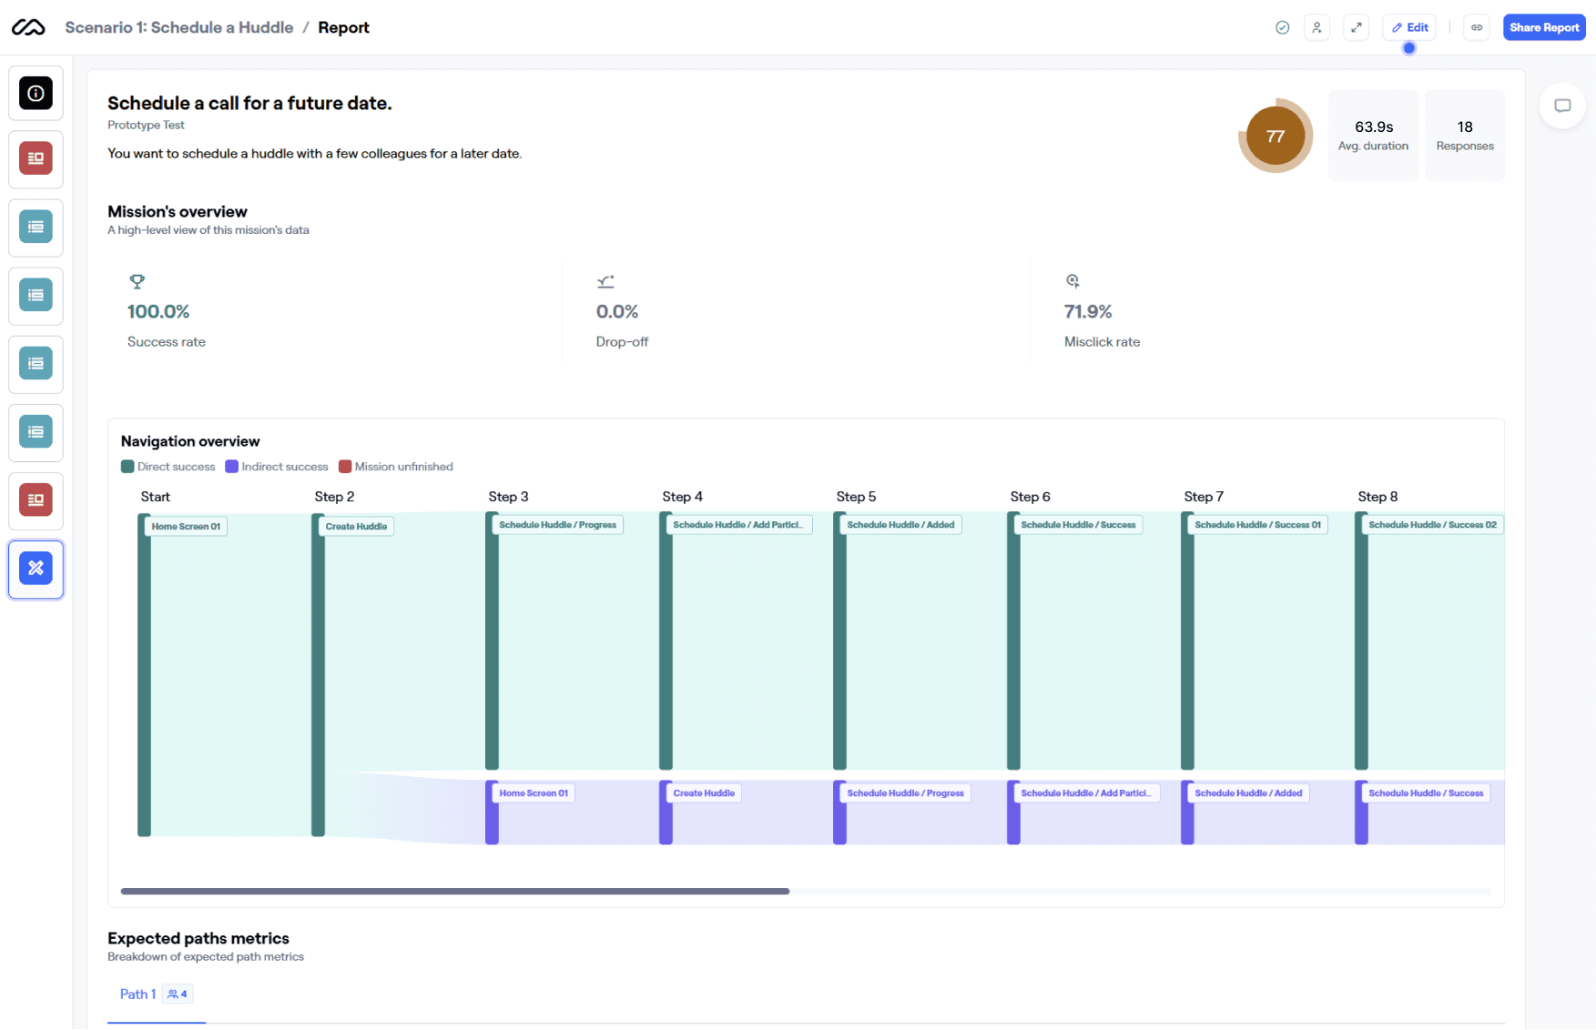Click the Step 8 column label
1596x1030 pixels.
coord(1377,497)
